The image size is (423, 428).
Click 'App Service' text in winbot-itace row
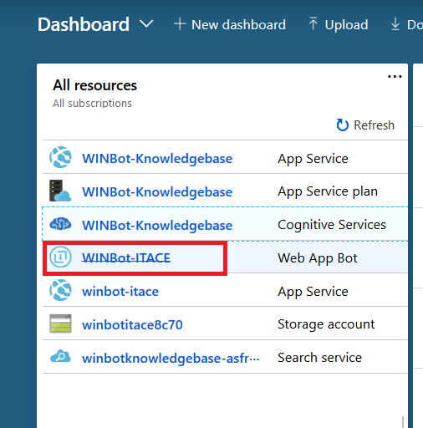313,292
